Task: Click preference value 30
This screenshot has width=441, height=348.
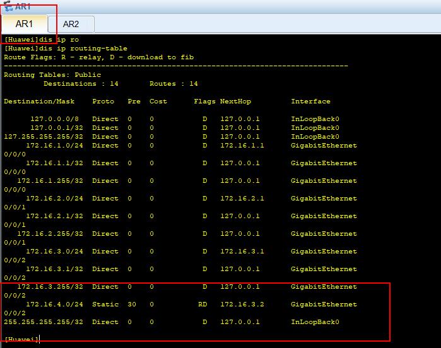Action: tap(132, 304)
